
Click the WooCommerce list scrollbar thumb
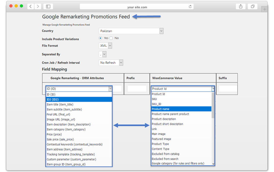tap(213, 105)
